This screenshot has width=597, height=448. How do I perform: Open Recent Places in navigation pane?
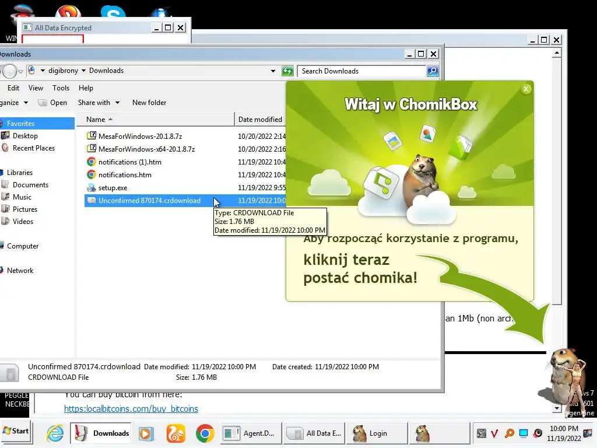[33, 148]
